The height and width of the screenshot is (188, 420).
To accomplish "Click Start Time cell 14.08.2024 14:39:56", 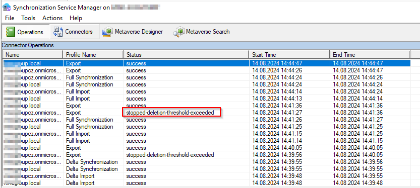I will (277, 155).
